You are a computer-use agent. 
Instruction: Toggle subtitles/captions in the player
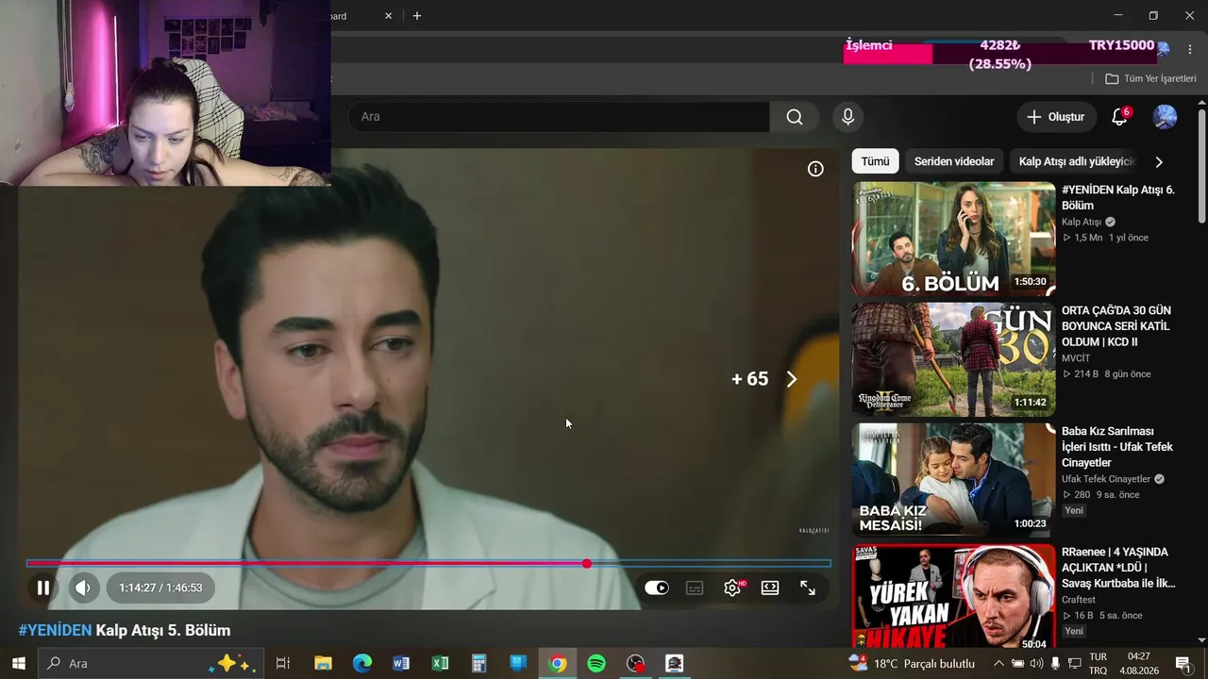coord(695,588)
